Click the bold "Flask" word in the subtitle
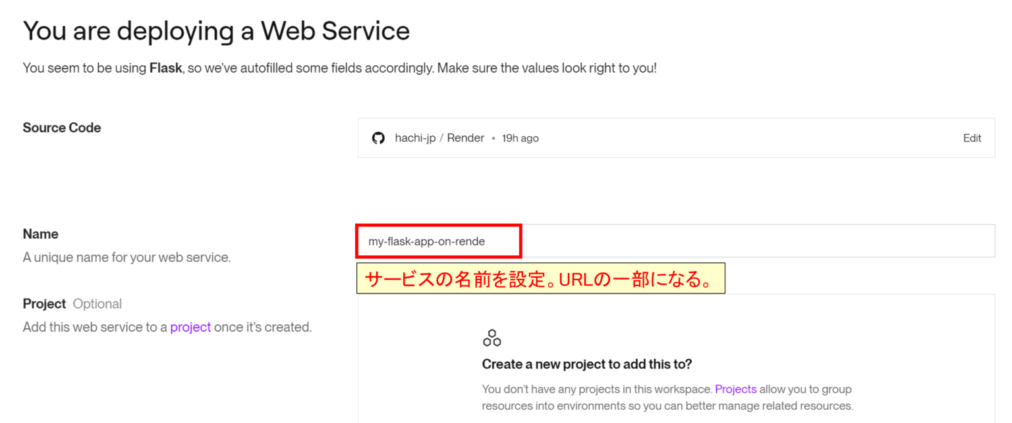 (165, 68)
